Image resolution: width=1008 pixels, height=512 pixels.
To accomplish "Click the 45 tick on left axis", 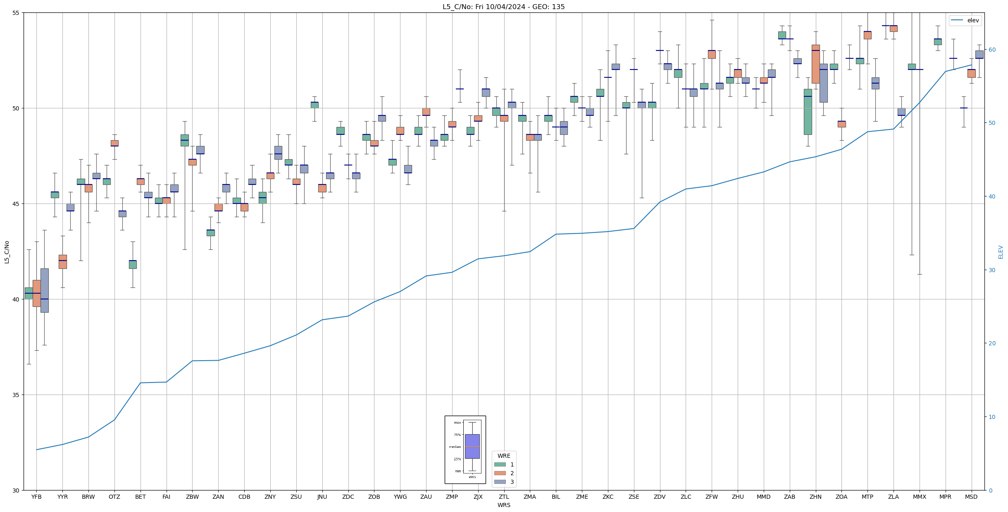I will pos(16,204).
